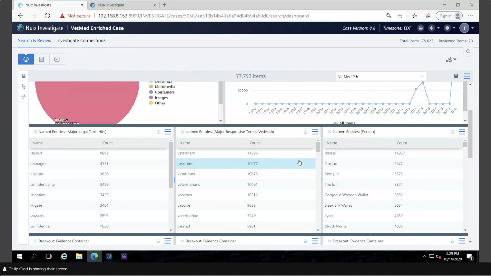Toggle the lock on the Breakout Evidence Container panel
This screenshot has height=276, width=491.
(158, 241)
